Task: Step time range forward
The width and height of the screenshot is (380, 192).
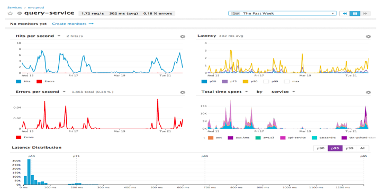Action: click(365, 14)
